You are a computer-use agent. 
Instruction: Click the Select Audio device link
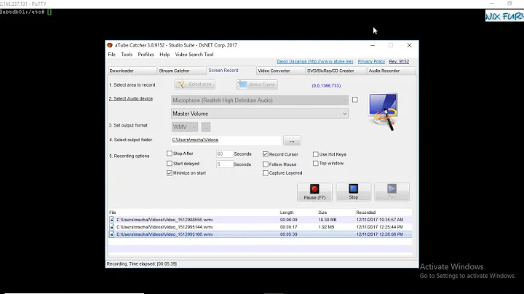pos(131,98)
